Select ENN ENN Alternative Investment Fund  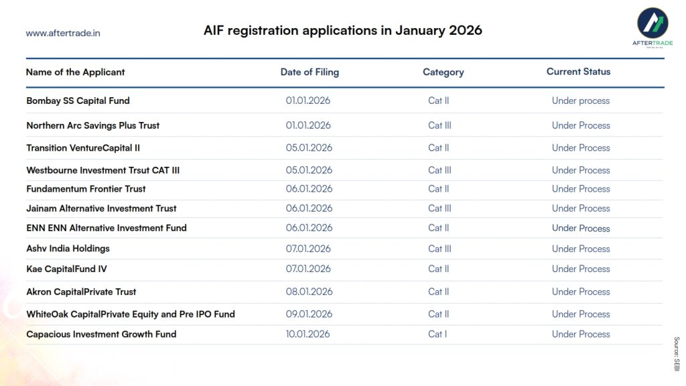106,228
